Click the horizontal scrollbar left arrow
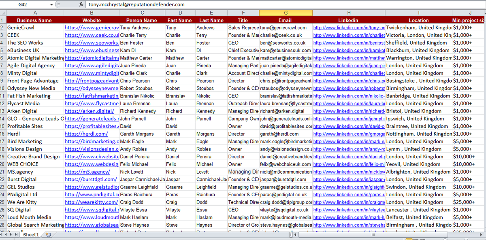 296,235
